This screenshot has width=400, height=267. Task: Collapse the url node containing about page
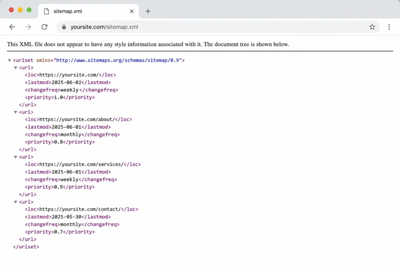(16, 112)
